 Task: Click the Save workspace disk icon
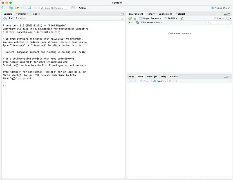tap(135, 18)
